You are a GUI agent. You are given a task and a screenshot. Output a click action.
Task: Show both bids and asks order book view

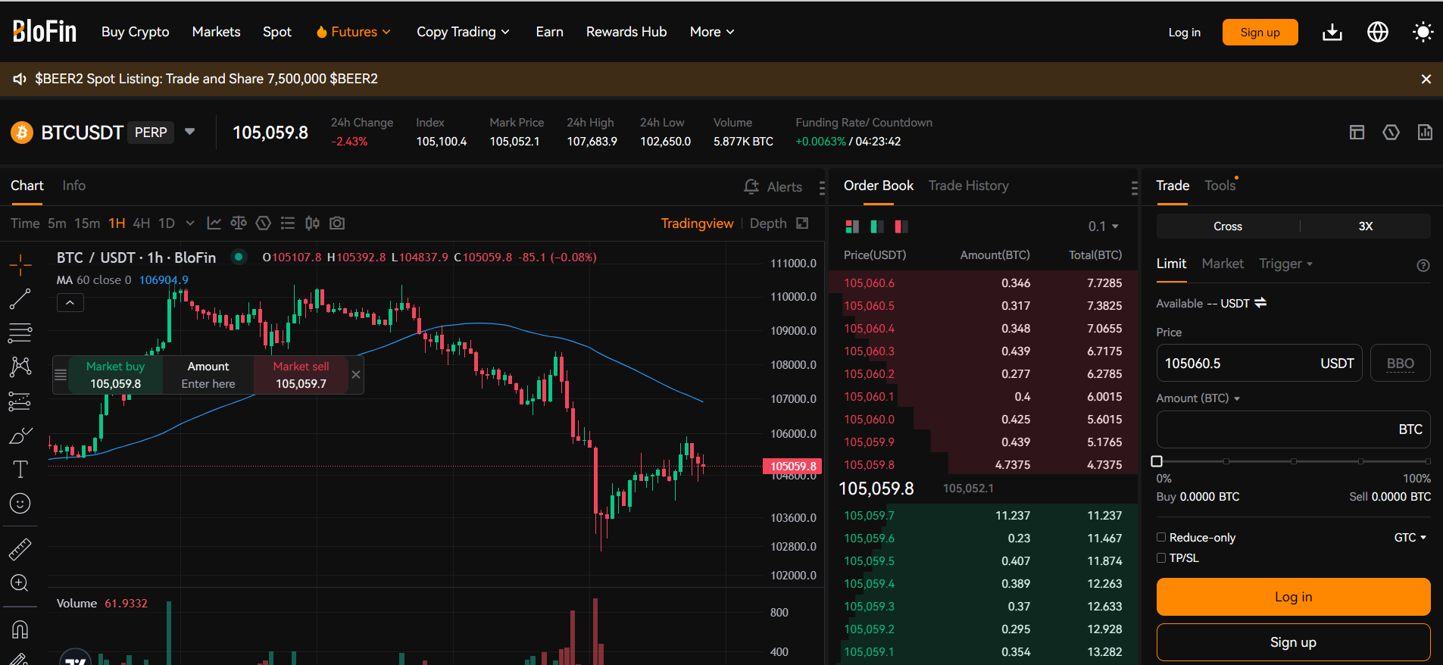pyautogui.click(x=852, y=226)
